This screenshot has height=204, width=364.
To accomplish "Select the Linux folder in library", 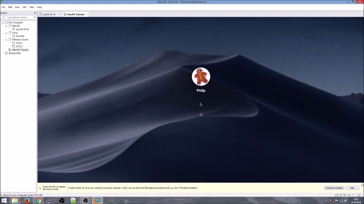I will pos(15,33).
